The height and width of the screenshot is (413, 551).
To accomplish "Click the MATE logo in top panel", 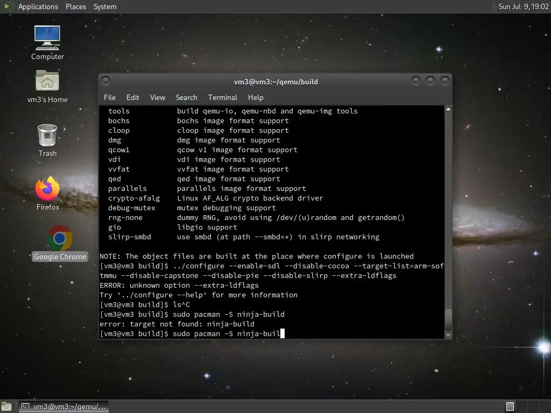I will [x=9, y=6].
